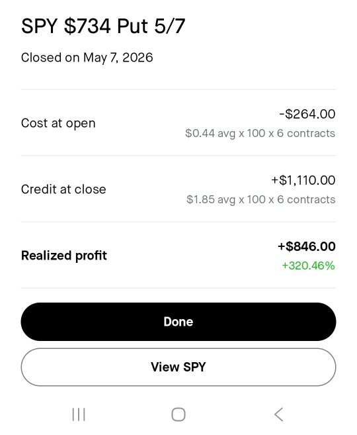Tap the $1.85 avg x 100 x 6 contracts detail
Image resolution: width=357 pixels, height=435 pixels.
coord(261,200)
